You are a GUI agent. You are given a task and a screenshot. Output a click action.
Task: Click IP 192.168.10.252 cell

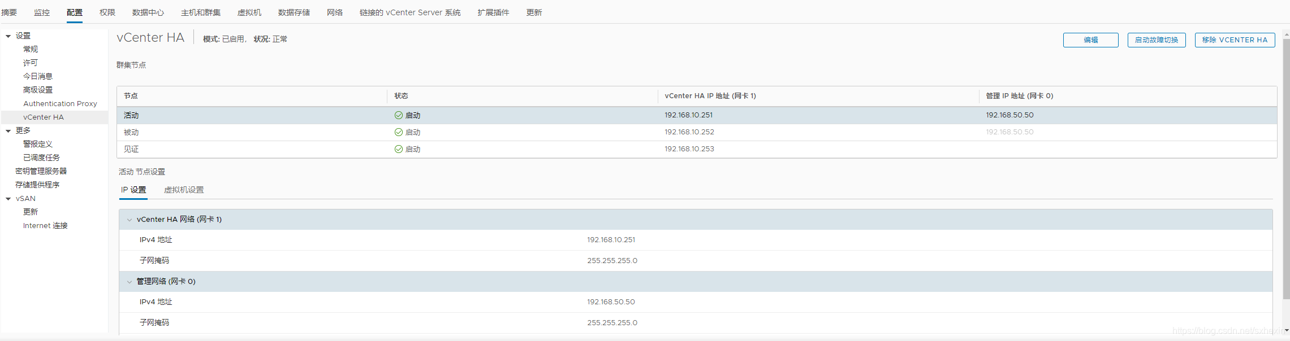(x=689, y=132)
